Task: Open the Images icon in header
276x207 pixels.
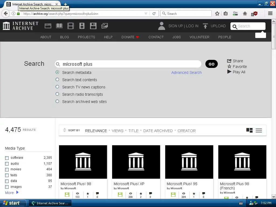Action: (x=105, y=26)
